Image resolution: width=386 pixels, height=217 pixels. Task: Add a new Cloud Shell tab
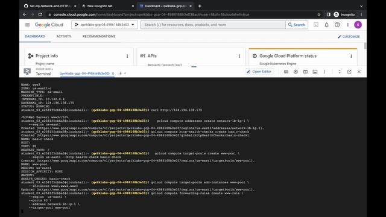click(120, 73)
